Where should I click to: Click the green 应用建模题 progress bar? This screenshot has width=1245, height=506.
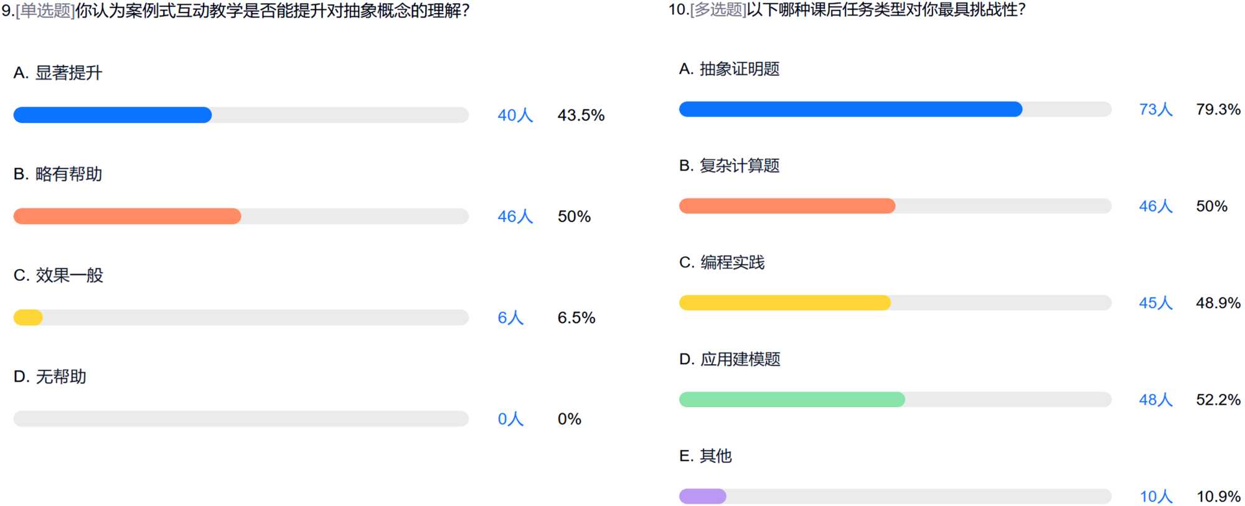coord(792,400)
